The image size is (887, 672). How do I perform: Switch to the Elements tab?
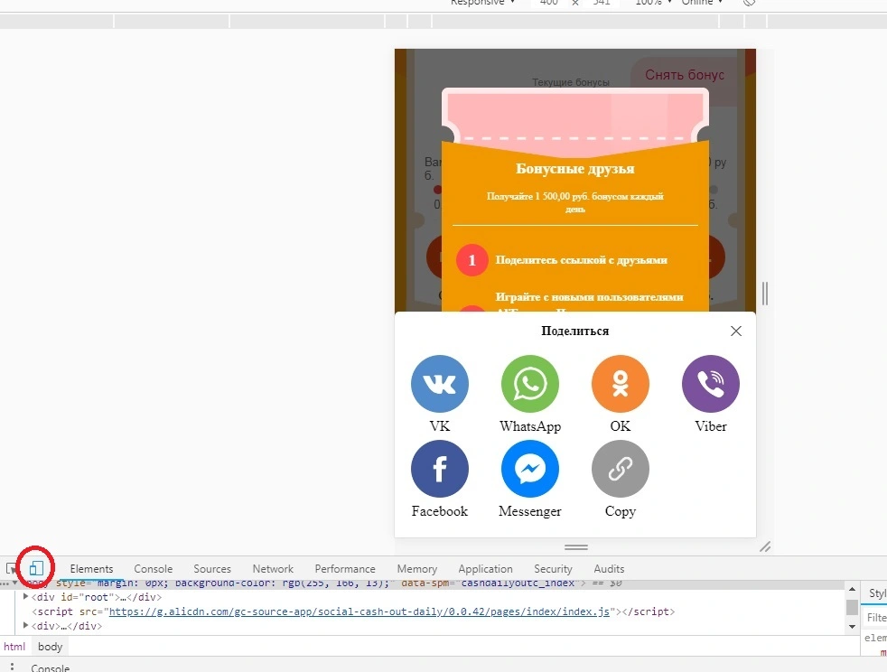[x=91, y=568]
